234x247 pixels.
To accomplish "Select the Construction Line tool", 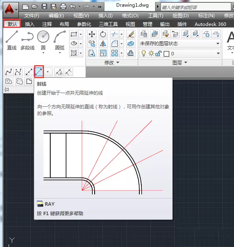I will [29, 72].
